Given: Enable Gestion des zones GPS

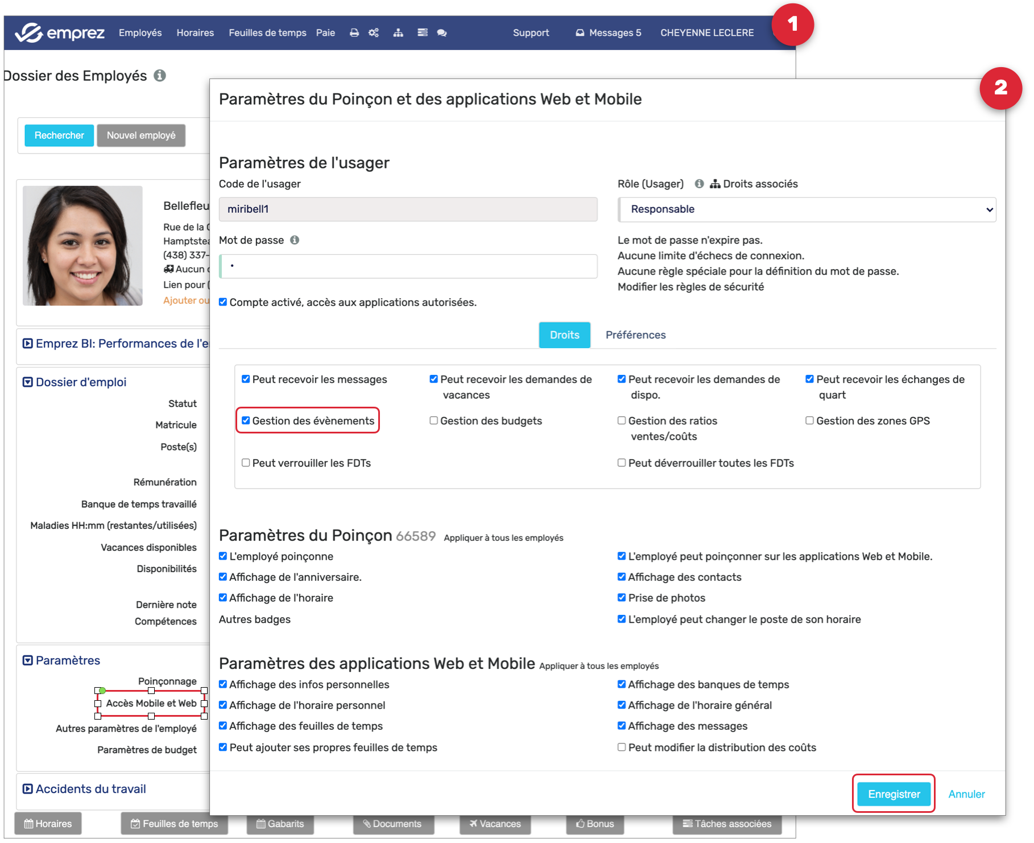Looking at the screenshot, I should (809, 420).
